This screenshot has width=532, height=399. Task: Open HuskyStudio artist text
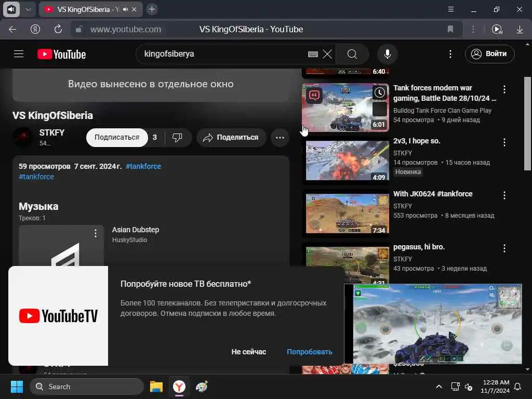[129, 240]
